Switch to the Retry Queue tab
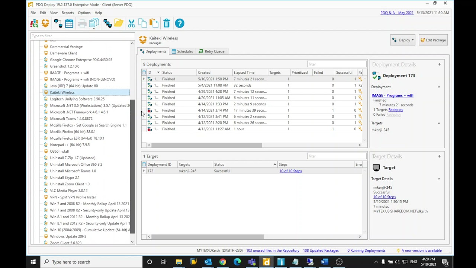 coord(212,51)
